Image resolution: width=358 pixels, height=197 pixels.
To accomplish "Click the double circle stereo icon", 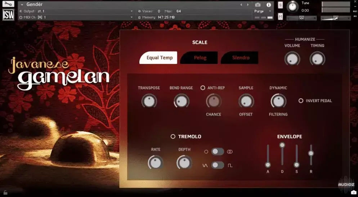I will [230, 151].
